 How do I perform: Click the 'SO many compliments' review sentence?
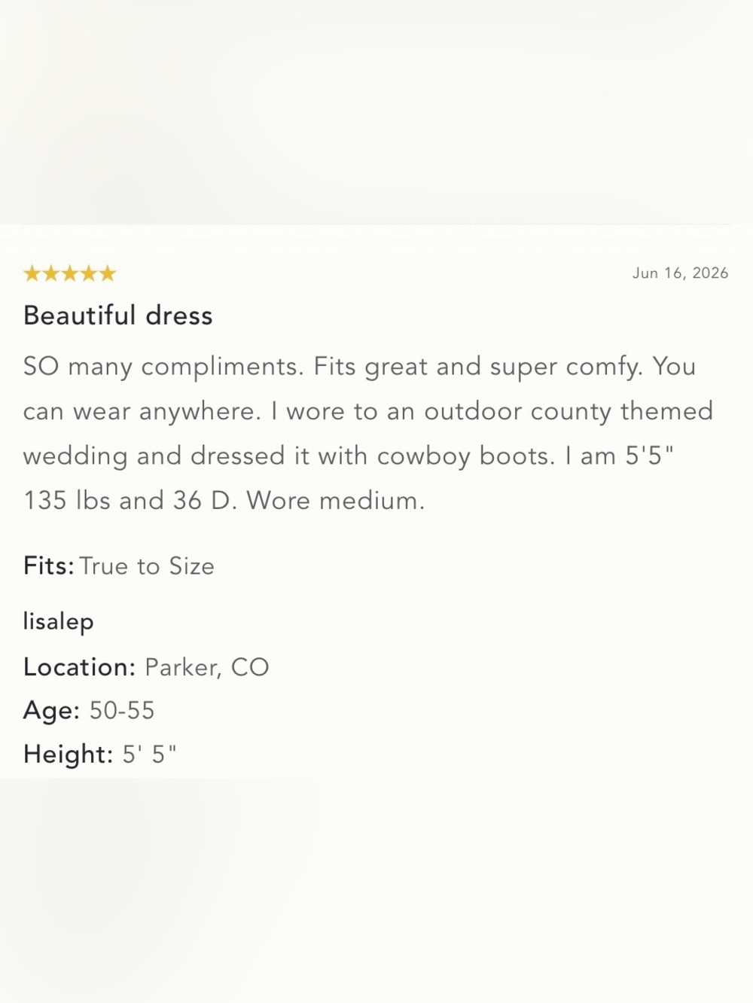click(x=163, y=367)
